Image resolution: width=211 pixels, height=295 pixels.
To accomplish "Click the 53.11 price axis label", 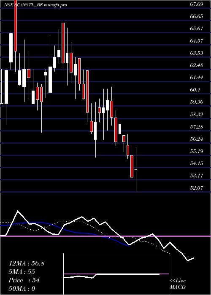I will coord(197,176).
